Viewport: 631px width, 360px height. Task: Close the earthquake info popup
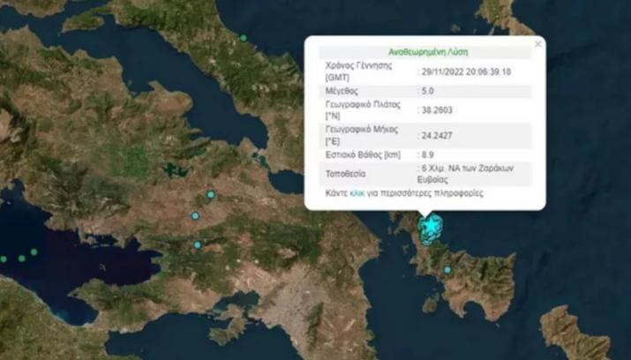coord(537,44)
